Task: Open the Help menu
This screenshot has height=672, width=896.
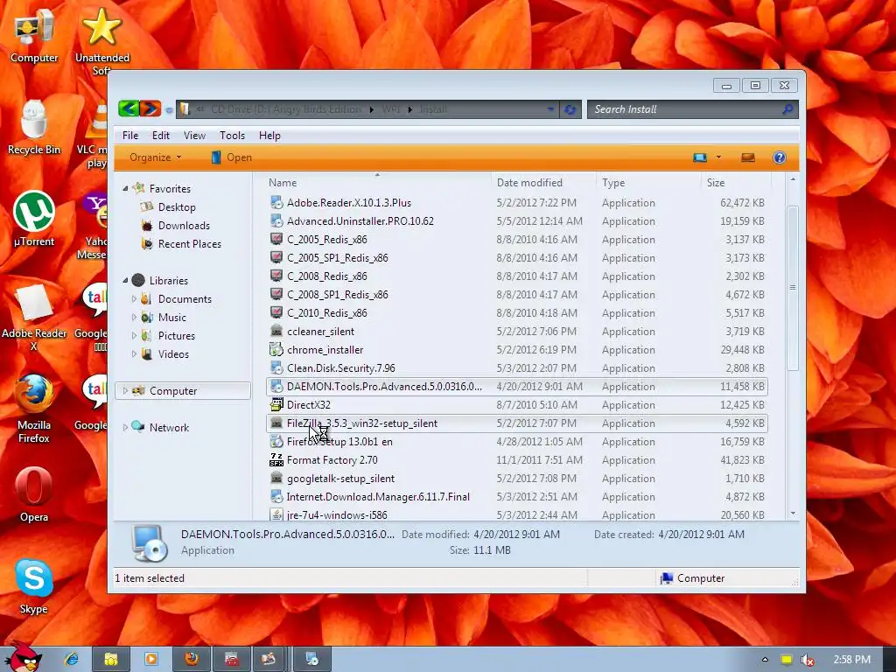Action: click(269, 136)
